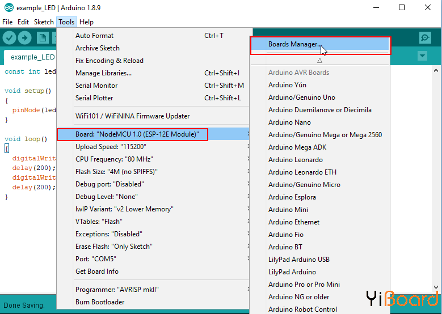Select Arduino Nano board
The height and width of the screenshot is (314, 442).
click(x=320, y=122)
